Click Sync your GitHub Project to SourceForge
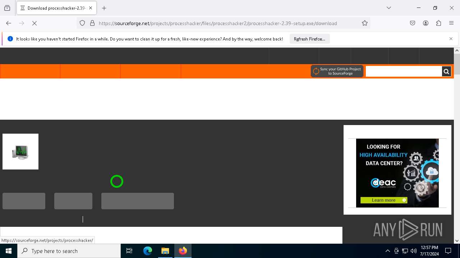This screenshot has width=460, height=258. click(x=337, y=71)
